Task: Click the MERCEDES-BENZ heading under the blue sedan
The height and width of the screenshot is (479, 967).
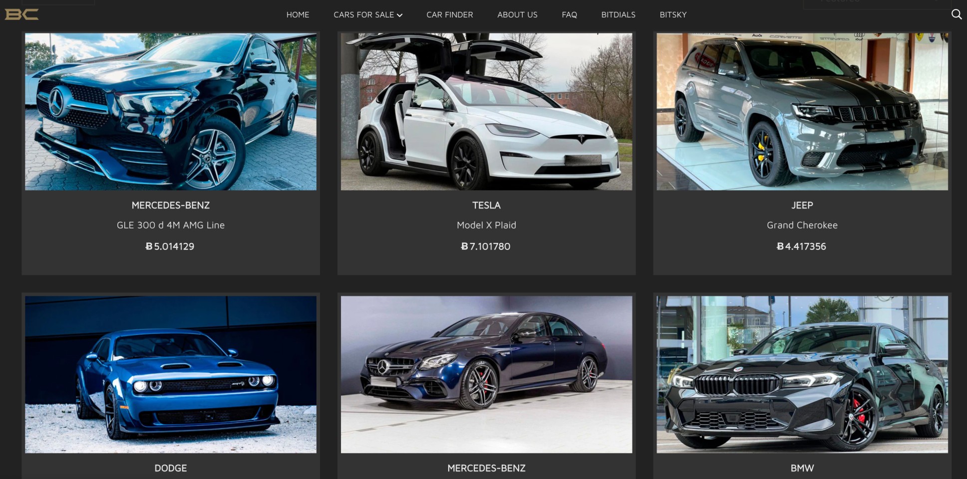Action: pyautogui.click(x=486, y=468)
